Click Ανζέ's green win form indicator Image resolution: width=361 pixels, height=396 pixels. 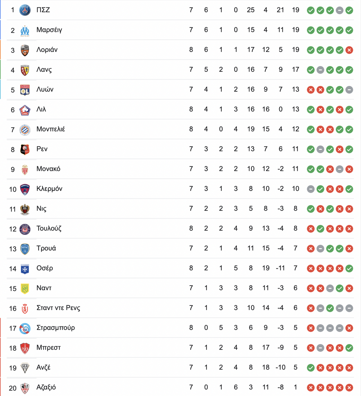[311, 368]
